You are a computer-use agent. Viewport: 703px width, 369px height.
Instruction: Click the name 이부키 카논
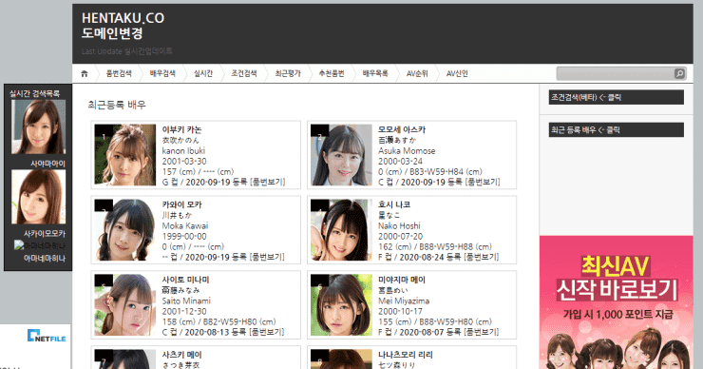pyautogui.click(x=181, y=129)
